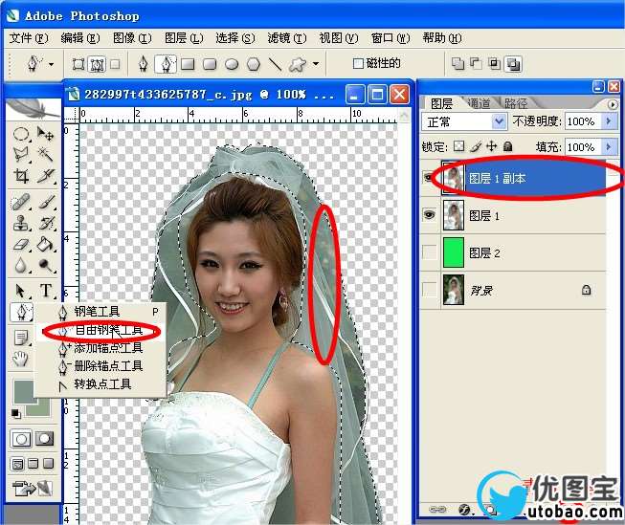Viewport: 625px width, 525px height.
Task: Pick the Type (T) tool
Action: 45,291
